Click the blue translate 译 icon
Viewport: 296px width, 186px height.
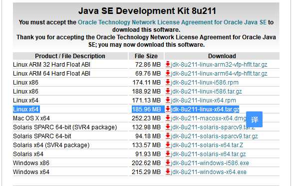(254, 119)
